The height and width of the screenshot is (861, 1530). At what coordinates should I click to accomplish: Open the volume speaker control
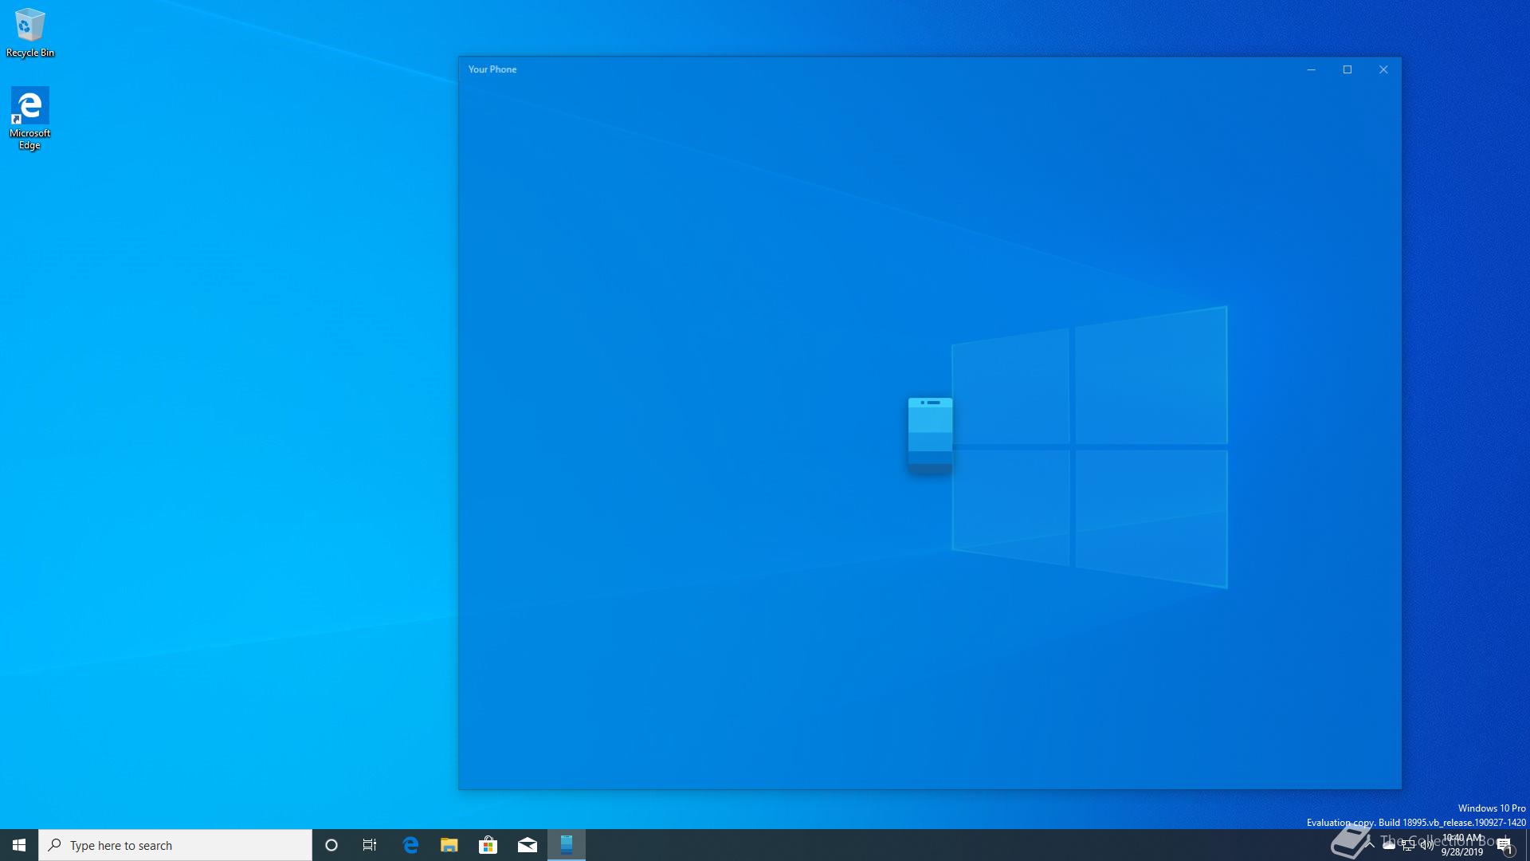(1426, 846)
